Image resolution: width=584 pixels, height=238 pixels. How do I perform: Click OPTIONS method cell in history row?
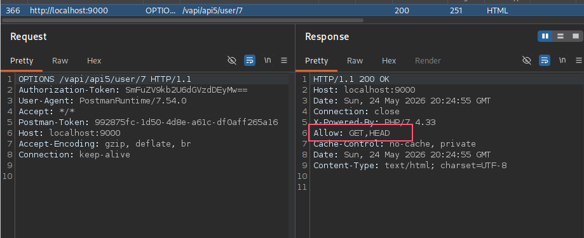pyautogui.click(x=161, y=11)
